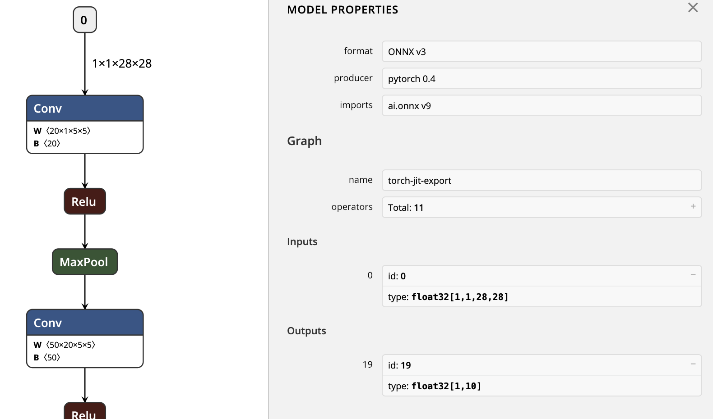The image size is (713, 419).
Task: Open the 1×1×28×28 edge label
Action: point(122,63)
